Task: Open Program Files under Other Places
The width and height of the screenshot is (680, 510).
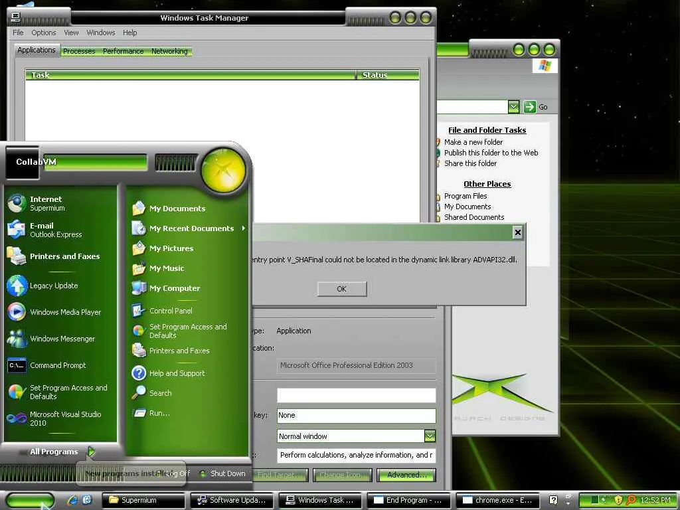Action: coord(466,196)
